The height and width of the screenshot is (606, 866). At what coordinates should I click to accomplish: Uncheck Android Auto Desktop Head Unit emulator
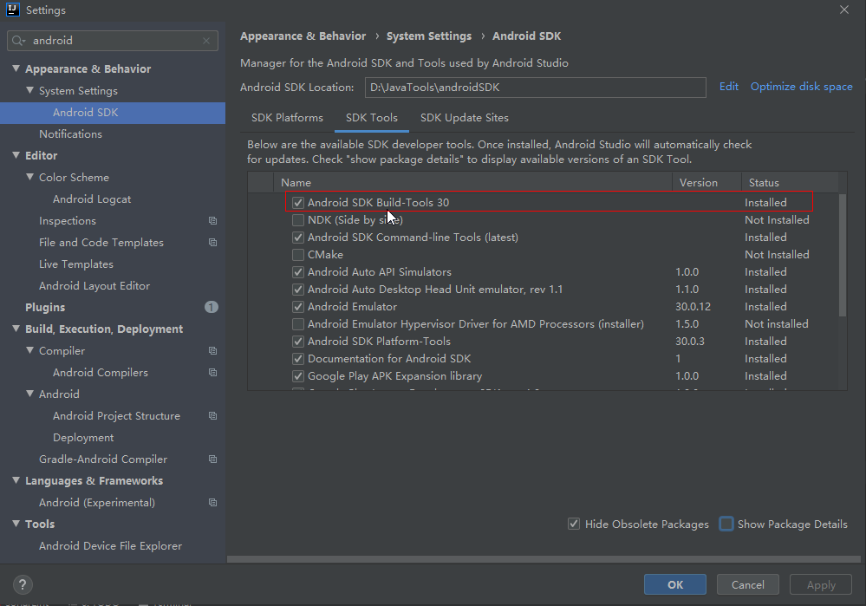pyautogui.click(x=297, y=290)
